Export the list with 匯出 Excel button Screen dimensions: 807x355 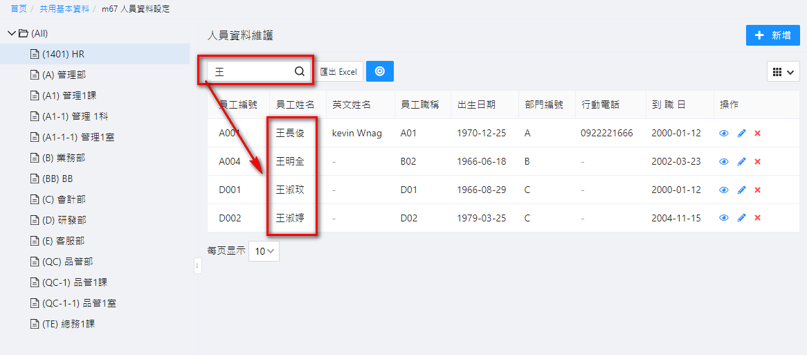(x=339, y=71)
